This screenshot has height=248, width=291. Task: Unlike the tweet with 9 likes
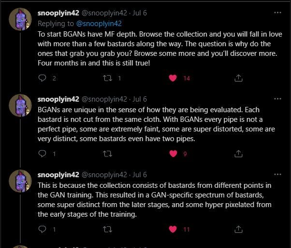173,154
